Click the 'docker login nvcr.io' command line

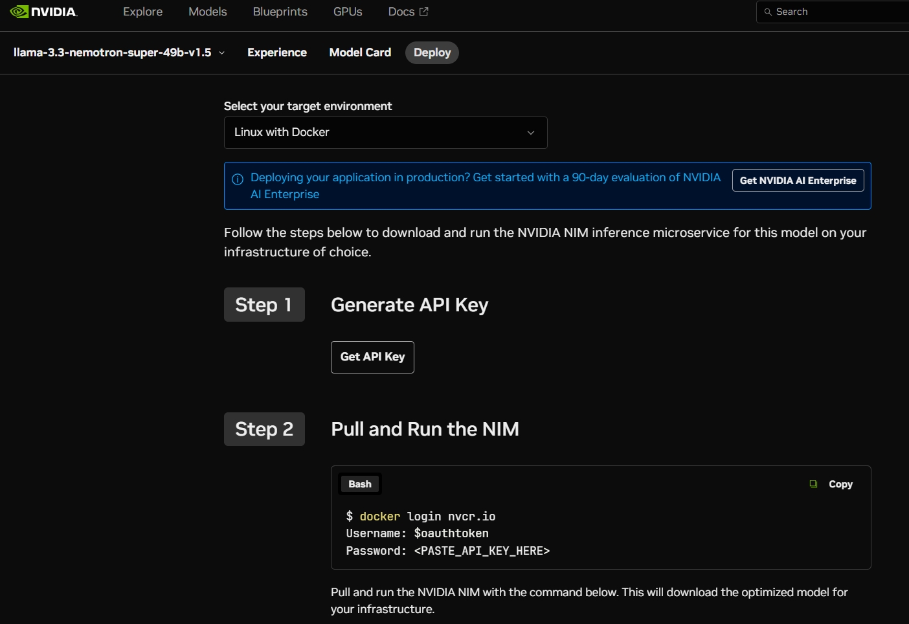[421, 517]
